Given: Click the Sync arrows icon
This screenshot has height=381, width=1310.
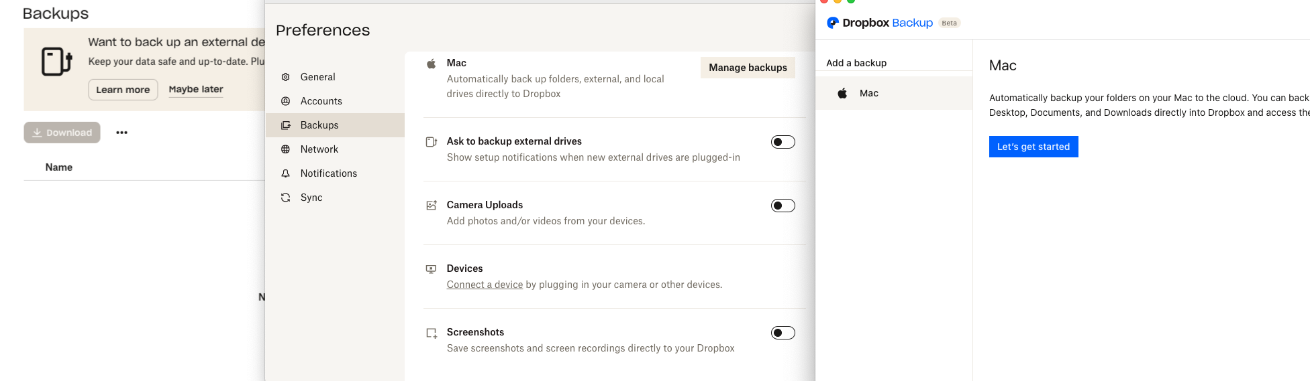Looking at the screenshot, I should (x=286, y=198).
